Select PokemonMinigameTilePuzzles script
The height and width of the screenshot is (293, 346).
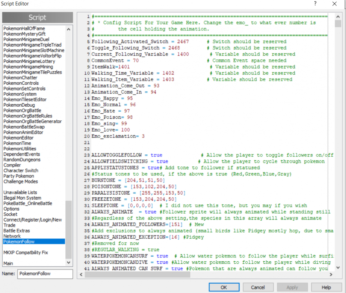32,72
